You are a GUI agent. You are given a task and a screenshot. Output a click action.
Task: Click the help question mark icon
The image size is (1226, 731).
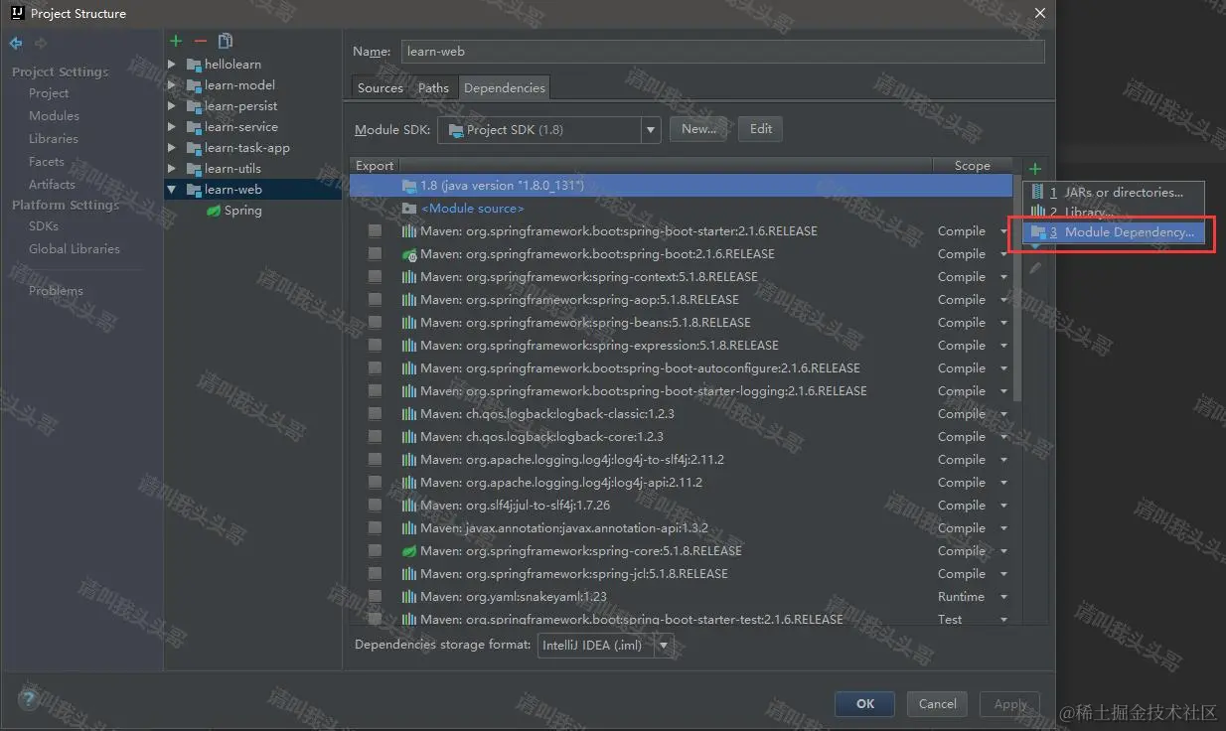pos(28,698)
